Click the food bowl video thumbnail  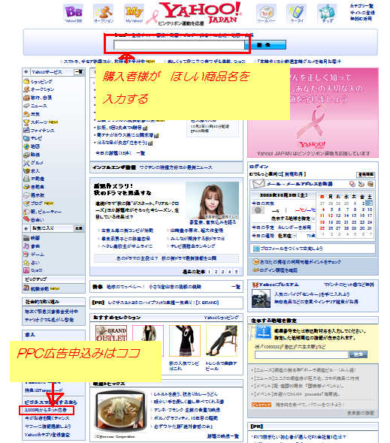[121, 411]
